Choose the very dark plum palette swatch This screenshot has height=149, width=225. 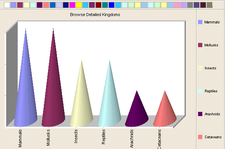(203, 5)
